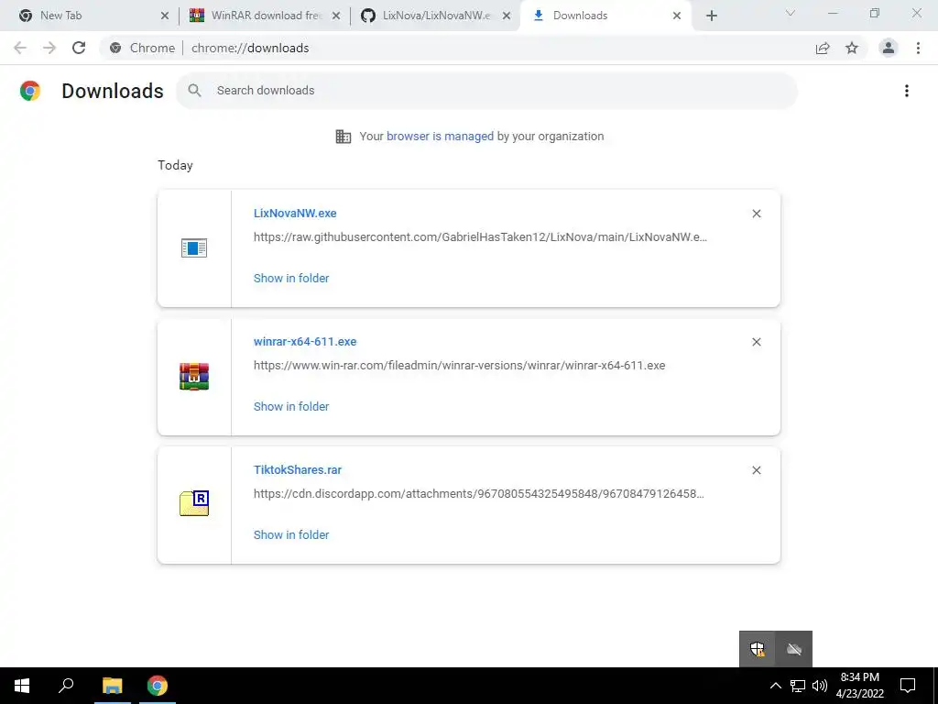Show winrar-x64-611.exe in folder
The height and width of the screenshot is (704, 938).
coord(291,406)
